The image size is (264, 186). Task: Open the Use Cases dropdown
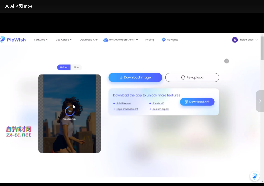tap(64, 40)
